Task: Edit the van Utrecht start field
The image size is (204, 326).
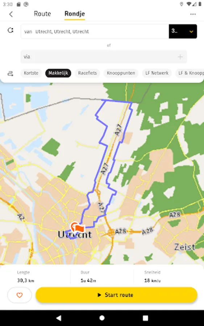Action: 95,32
